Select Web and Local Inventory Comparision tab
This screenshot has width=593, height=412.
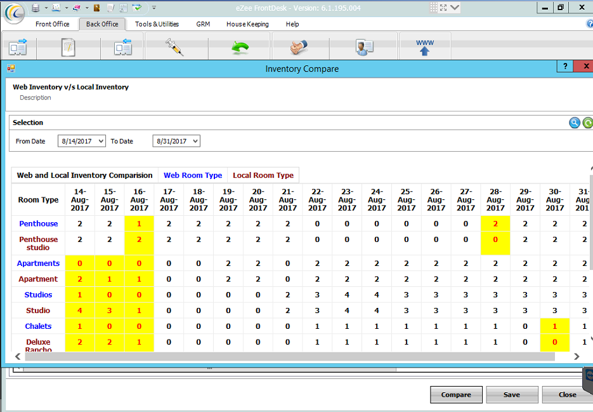[85, 175]
